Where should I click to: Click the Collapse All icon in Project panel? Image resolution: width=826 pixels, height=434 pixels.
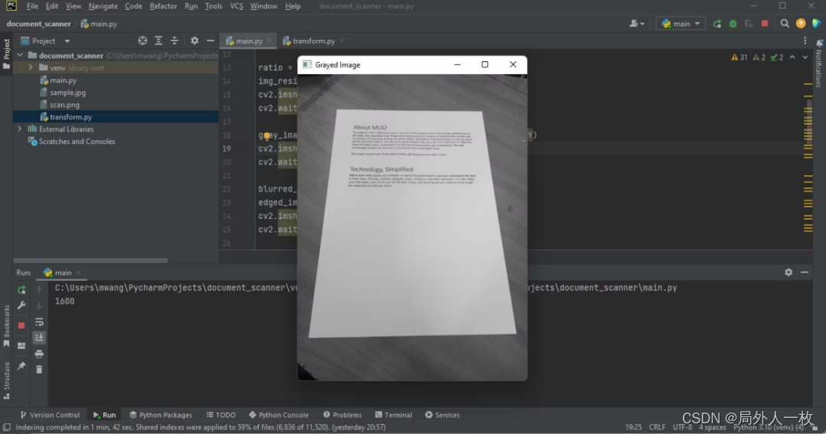coord(174,41)
